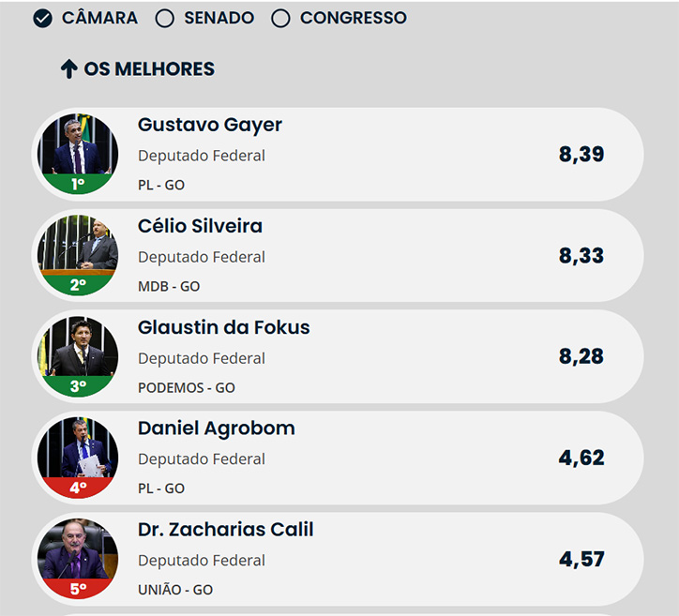The height and width of the screenshot is (616, 679).
Task: Select the CONGRESSO radio option
Action: (x=280, y=19)
